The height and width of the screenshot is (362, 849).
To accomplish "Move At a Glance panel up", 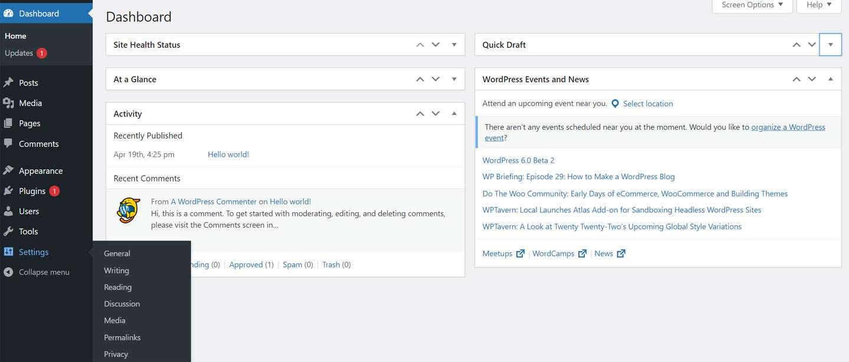I will pyautogui.click(x=420, y=79).
